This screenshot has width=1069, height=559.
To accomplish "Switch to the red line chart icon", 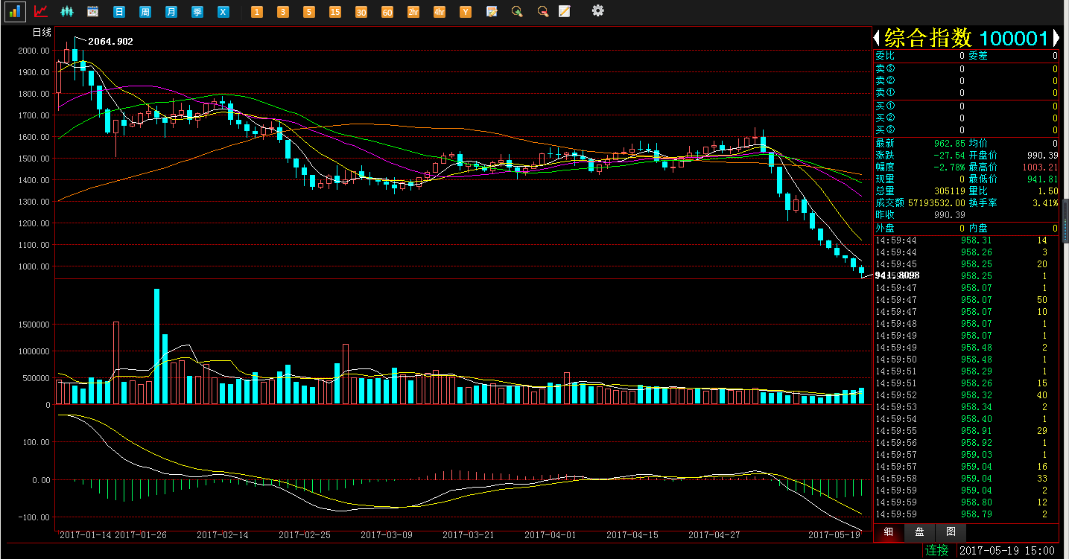I will click(x=41, y=11).
